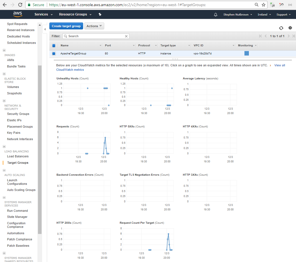Open Elastic IPs in the sidebar
Viewport: 296px width, 262px height.
point(14,120)
